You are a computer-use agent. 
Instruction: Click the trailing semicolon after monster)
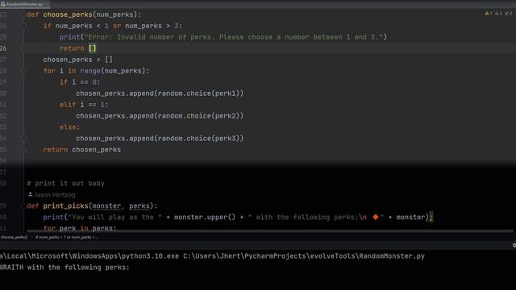click(x=431, y=217)
